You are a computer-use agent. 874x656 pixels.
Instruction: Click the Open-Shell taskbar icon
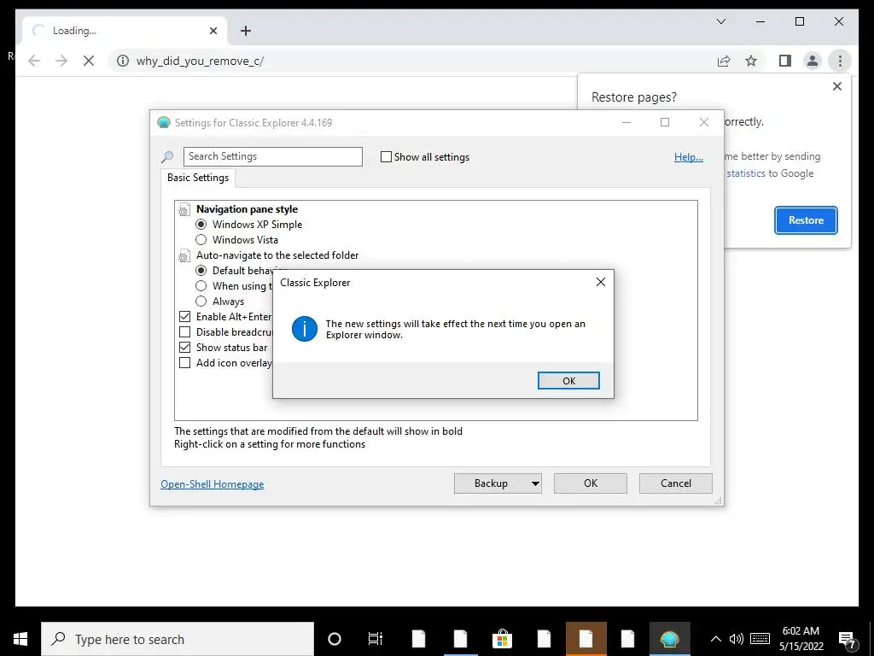coord(669,639)
